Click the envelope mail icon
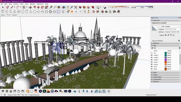 66,91
